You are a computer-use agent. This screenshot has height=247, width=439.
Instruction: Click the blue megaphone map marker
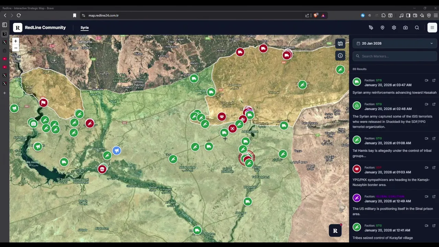(x=117, y=150)
